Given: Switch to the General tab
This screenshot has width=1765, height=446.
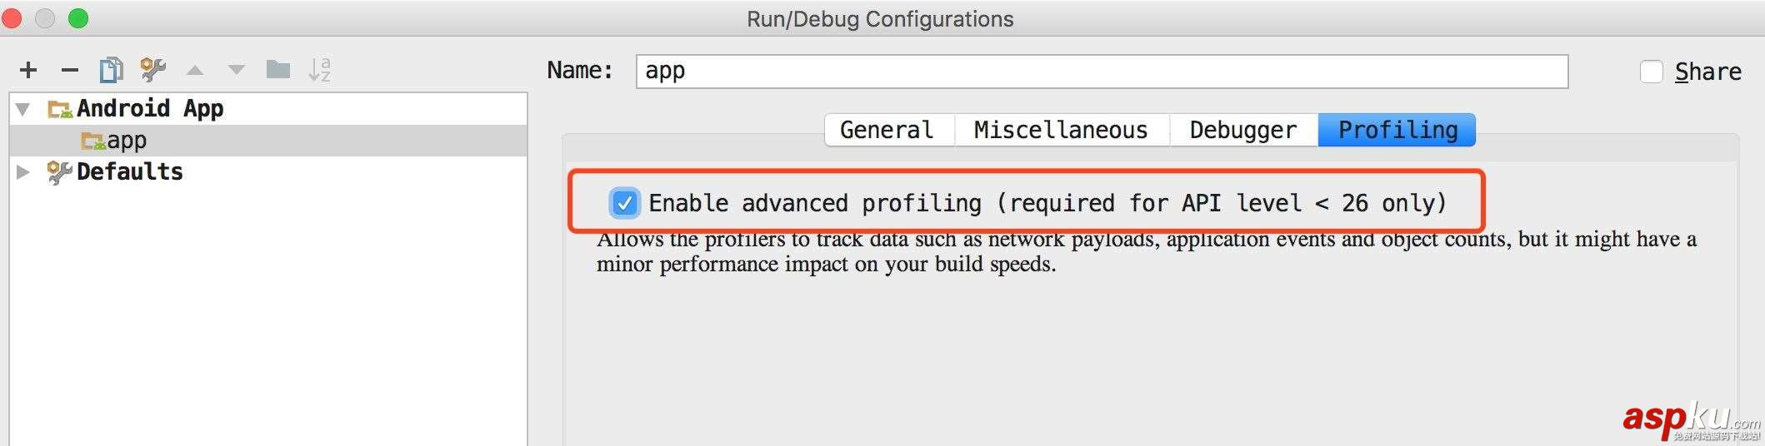Looking at the screenshot, I should point(887,130).
